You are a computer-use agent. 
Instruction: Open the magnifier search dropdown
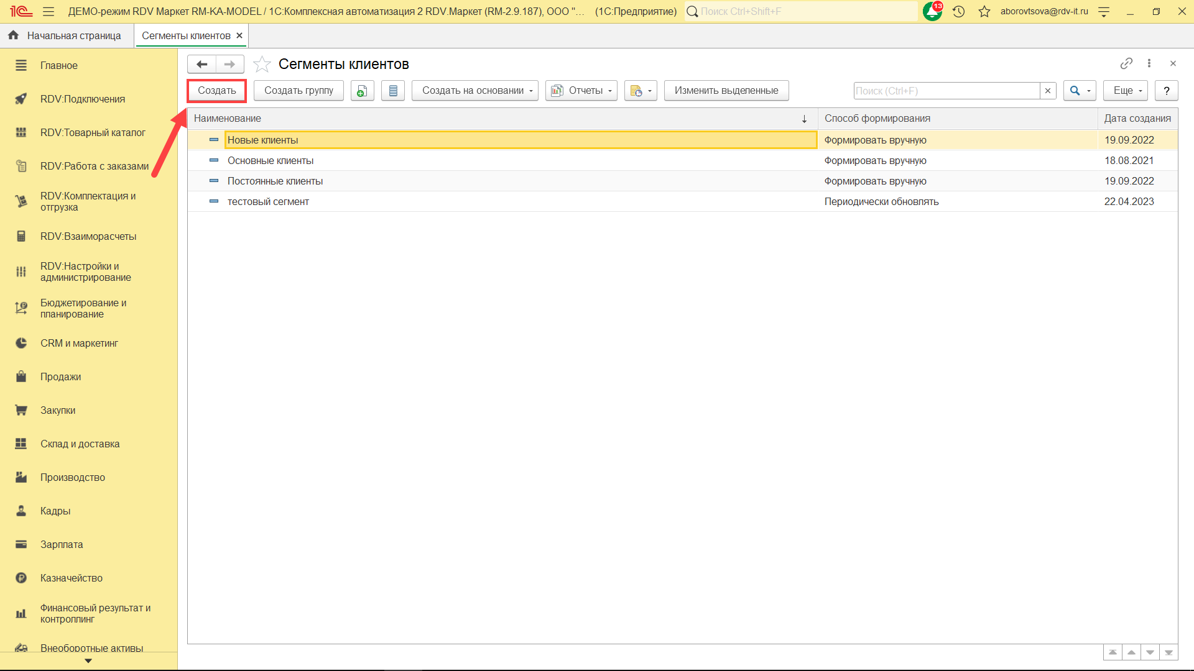1080,91
